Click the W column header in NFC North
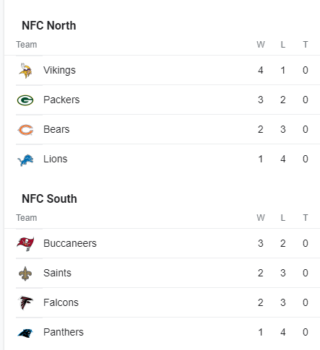 tap(261, 45)
